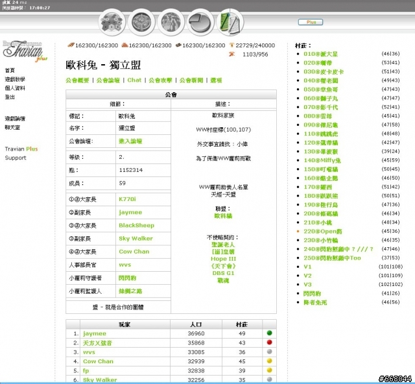
Task: Click coordinates (101|108) of V1
Action: (x=390, y=267)
